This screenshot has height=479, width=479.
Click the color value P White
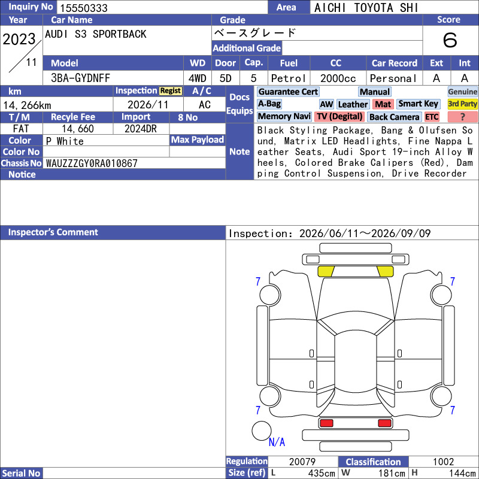(x=65, y=141)
